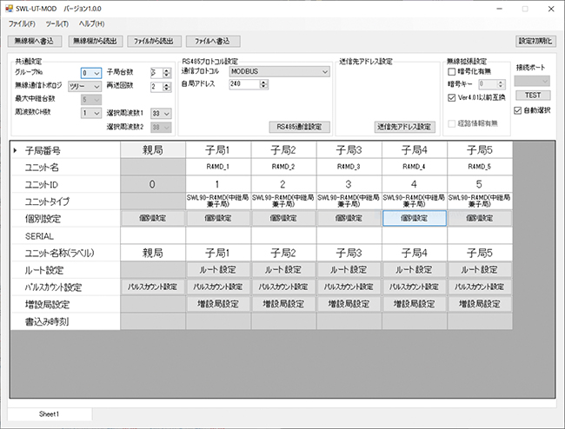Click the 暗号キー spinner arrows
The image size is (565, 429).
click(500, 84)
